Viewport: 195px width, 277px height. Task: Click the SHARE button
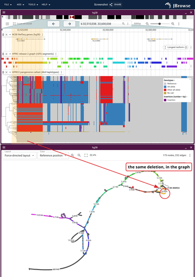[116, 5]
